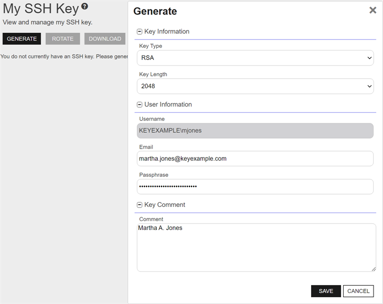Close the Generate dialog with X
The image size is (383, 304).
pyautogui.click(x=373, y=10)
